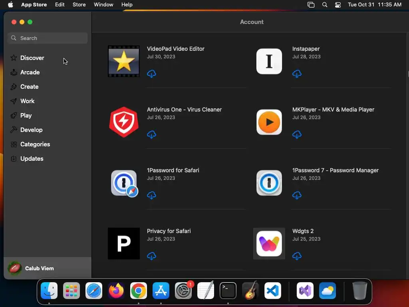
Task: Open the weather cloud app in Dock
Action: (x=328, y=291)
